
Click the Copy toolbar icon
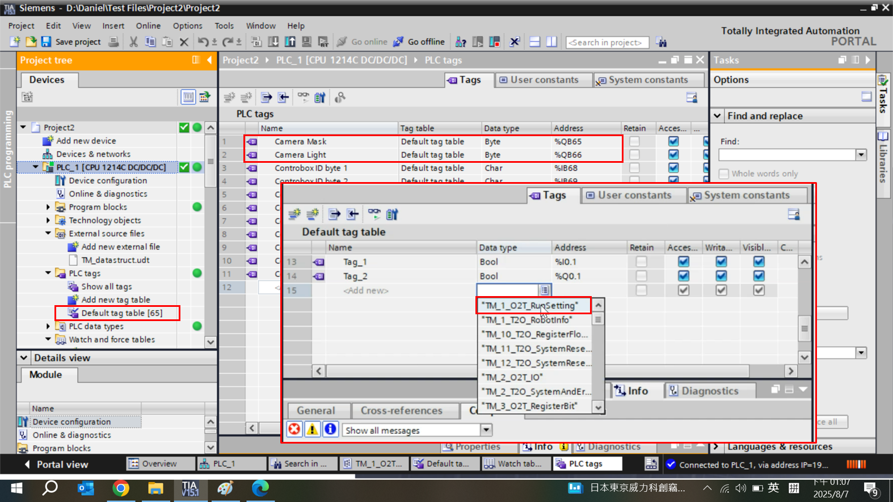coord(150,41)
